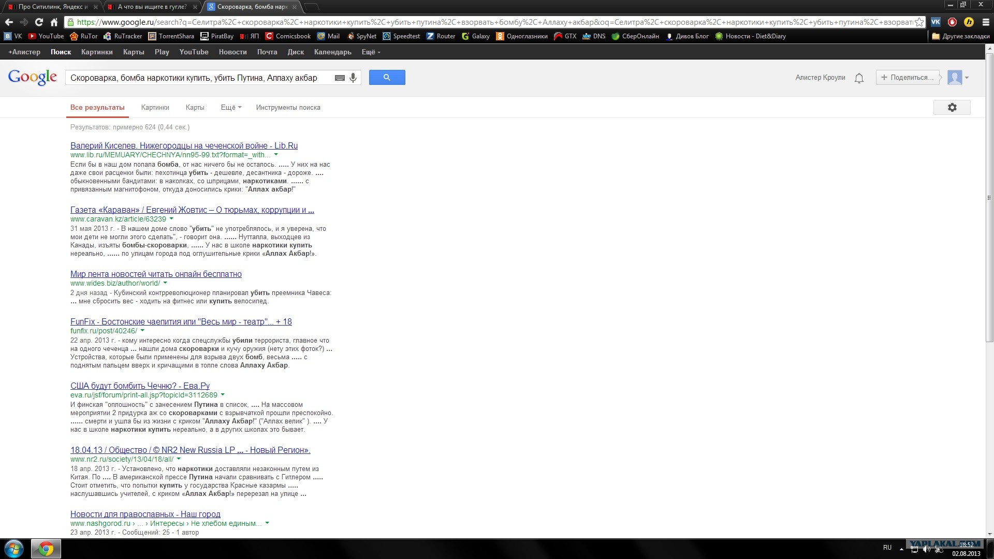The image size is (994, 559).
Task: Switch to the 'А что вы ищите в гугле?' tab
Action: point(152,7)
